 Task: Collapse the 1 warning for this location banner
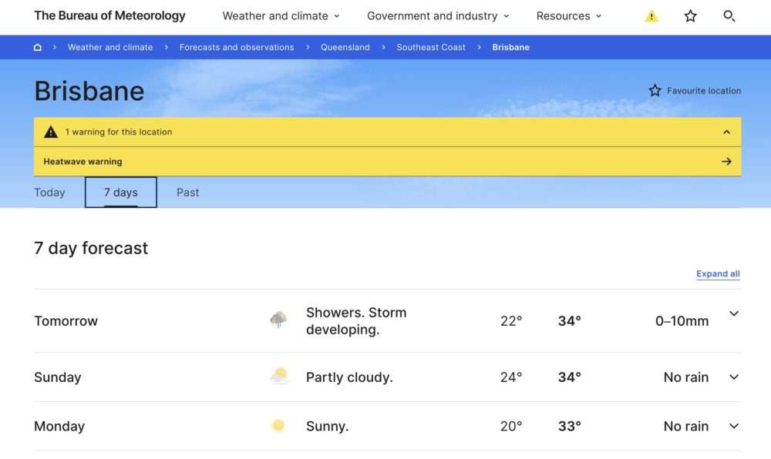(726, 132)
